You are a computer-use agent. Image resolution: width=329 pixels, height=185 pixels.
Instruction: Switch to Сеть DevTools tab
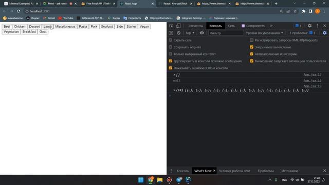tap(231, 26)
